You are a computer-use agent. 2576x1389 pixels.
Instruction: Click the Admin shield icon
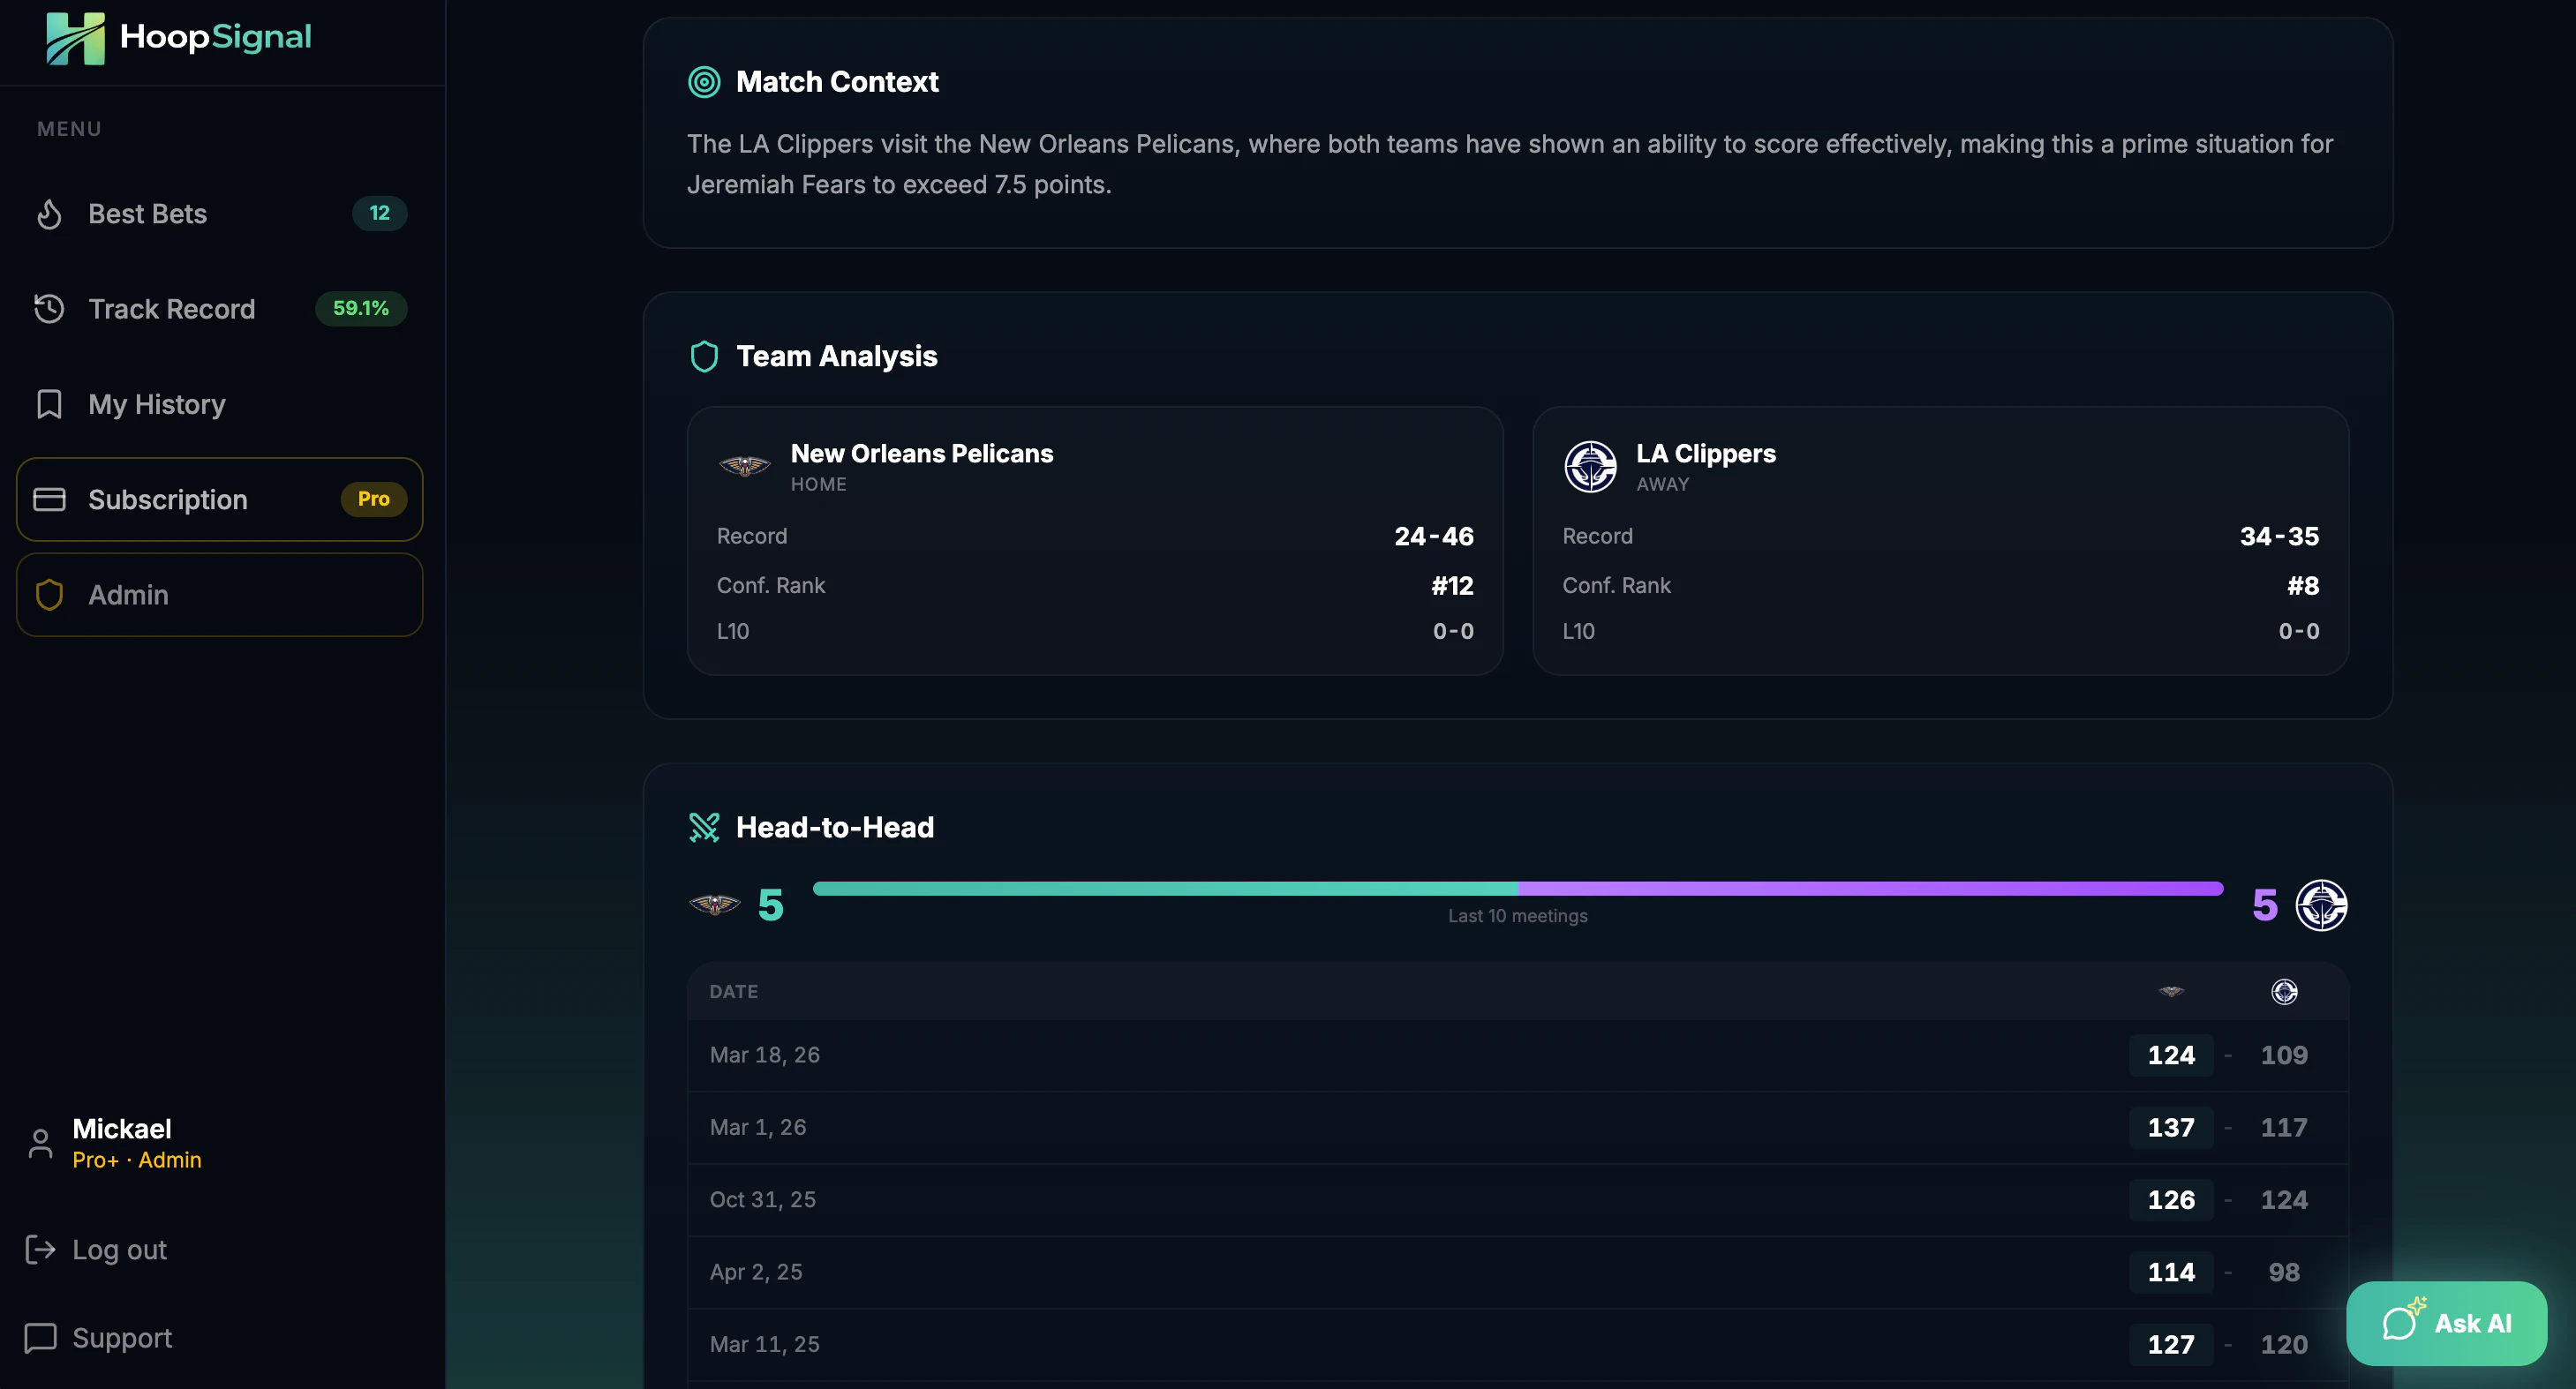49,595
